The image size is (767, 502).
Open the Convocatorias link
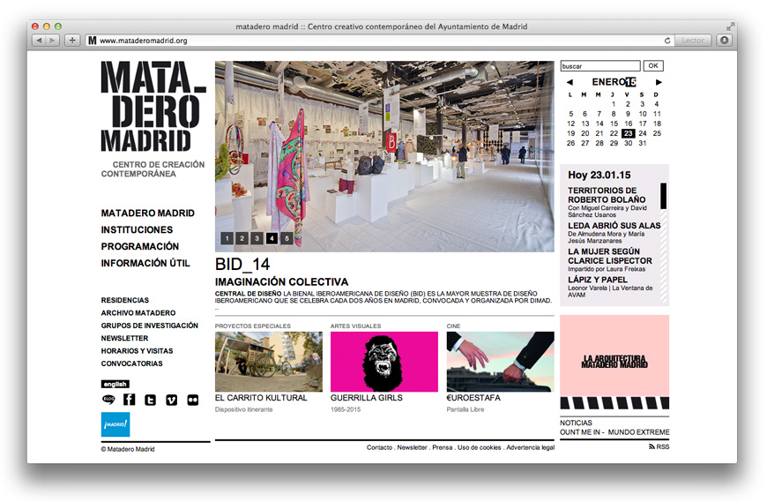click(x=132, y=363)
